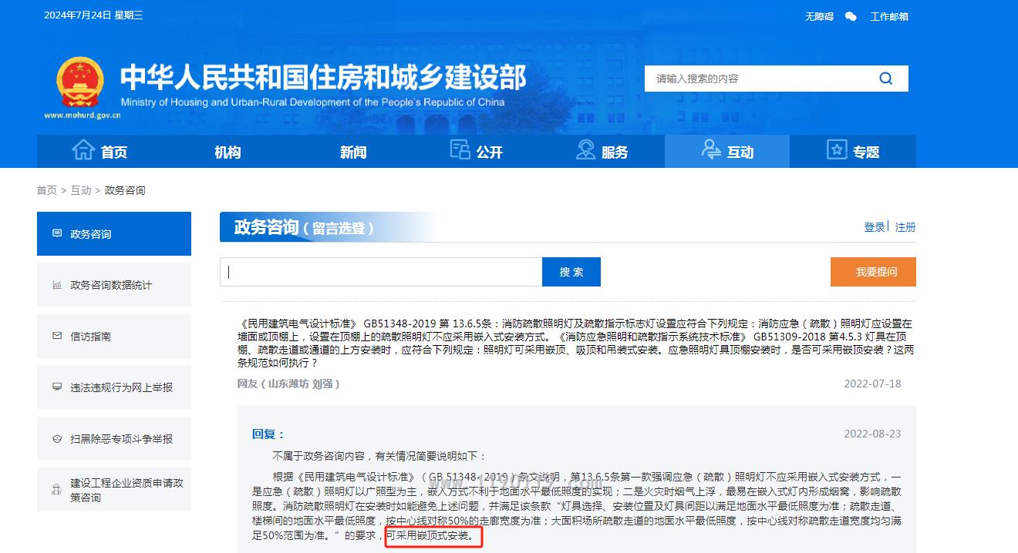This screenshot has height=553, width=1018.
Task: Click the www.mohurd.gov.cn text under the emblem
Action: (83, 116)
